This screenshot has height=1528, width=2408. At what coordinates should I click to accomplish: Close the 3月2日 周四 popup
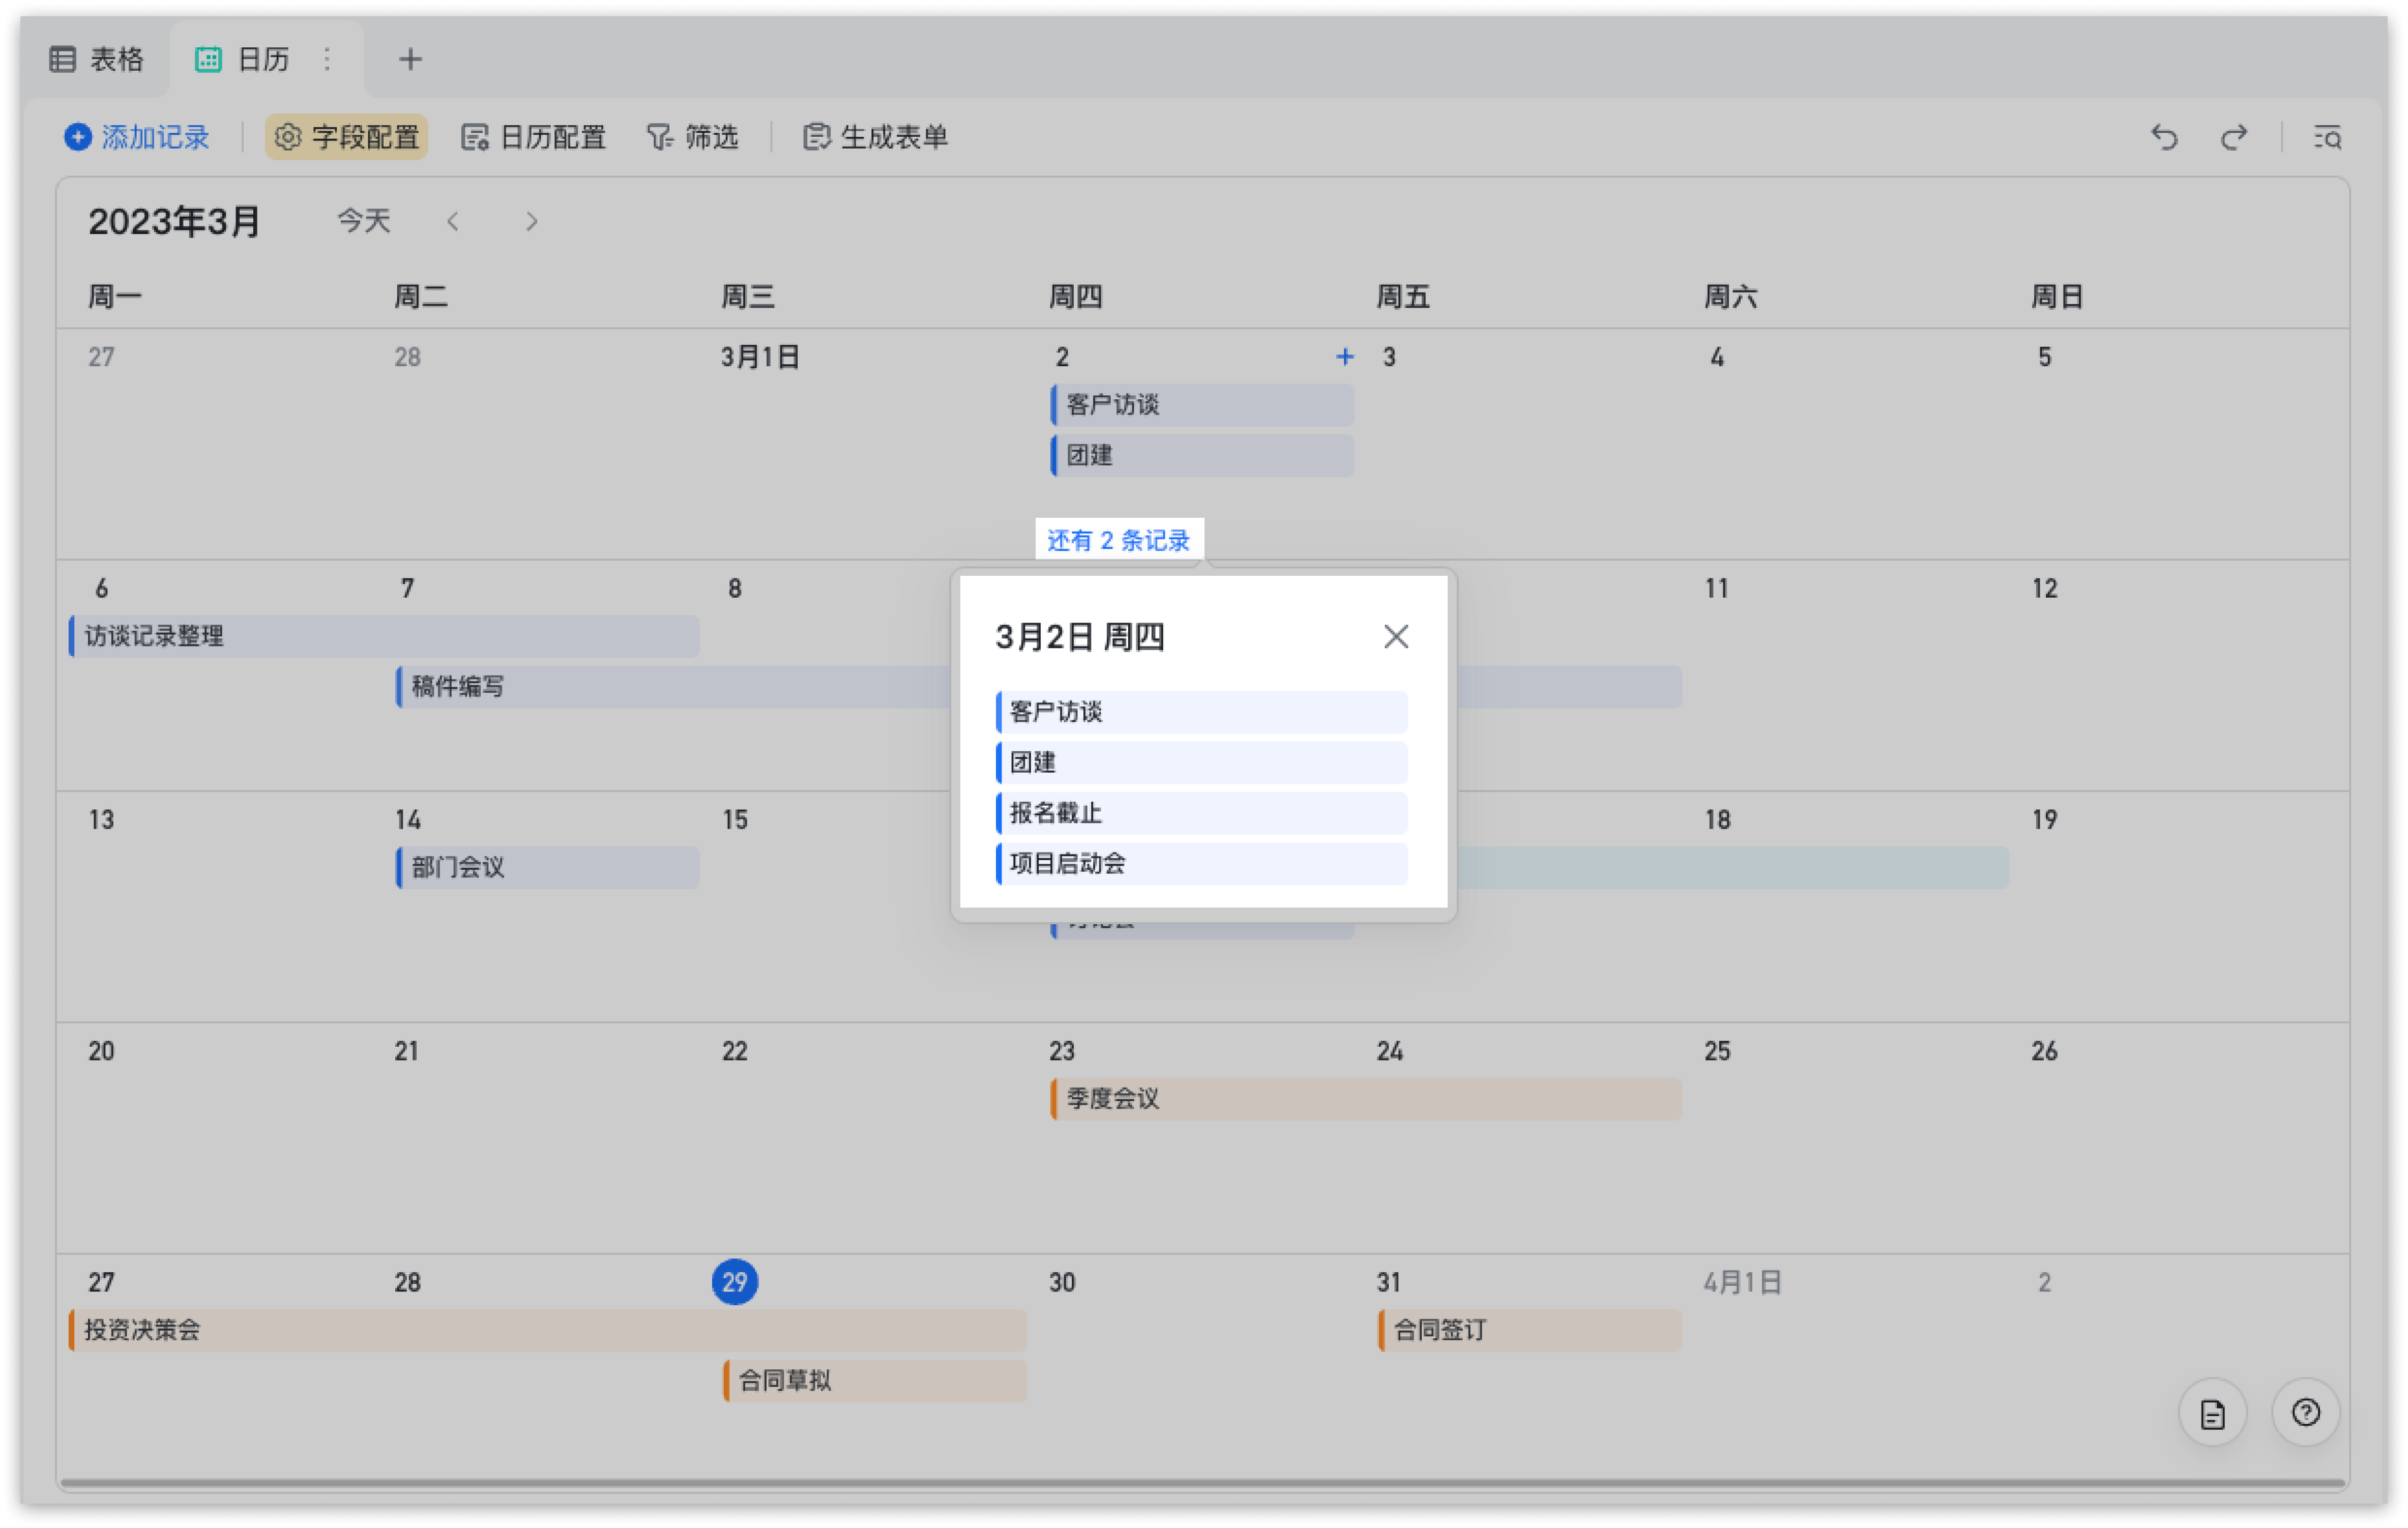[x=1396, y=636]
